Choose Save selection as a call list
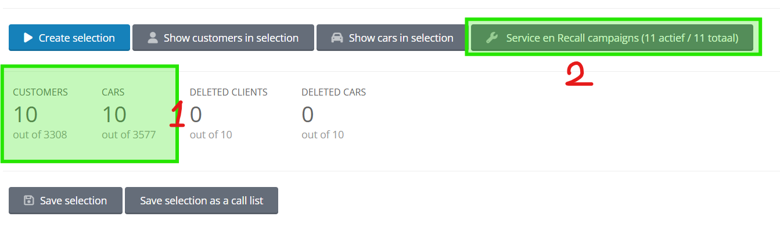This screenshot has height=231, width=780. click(x=202, y=200)
